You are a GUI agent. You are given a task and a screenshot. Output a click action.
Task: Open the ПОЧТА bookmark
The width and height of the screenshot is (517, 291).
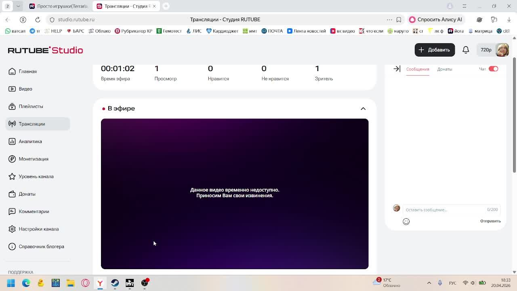tap(272, 31)
